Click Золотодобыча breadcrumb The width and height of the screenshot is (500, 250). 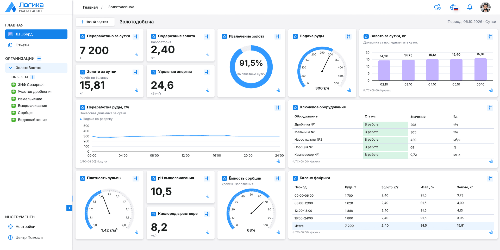[x=121, y=7]
